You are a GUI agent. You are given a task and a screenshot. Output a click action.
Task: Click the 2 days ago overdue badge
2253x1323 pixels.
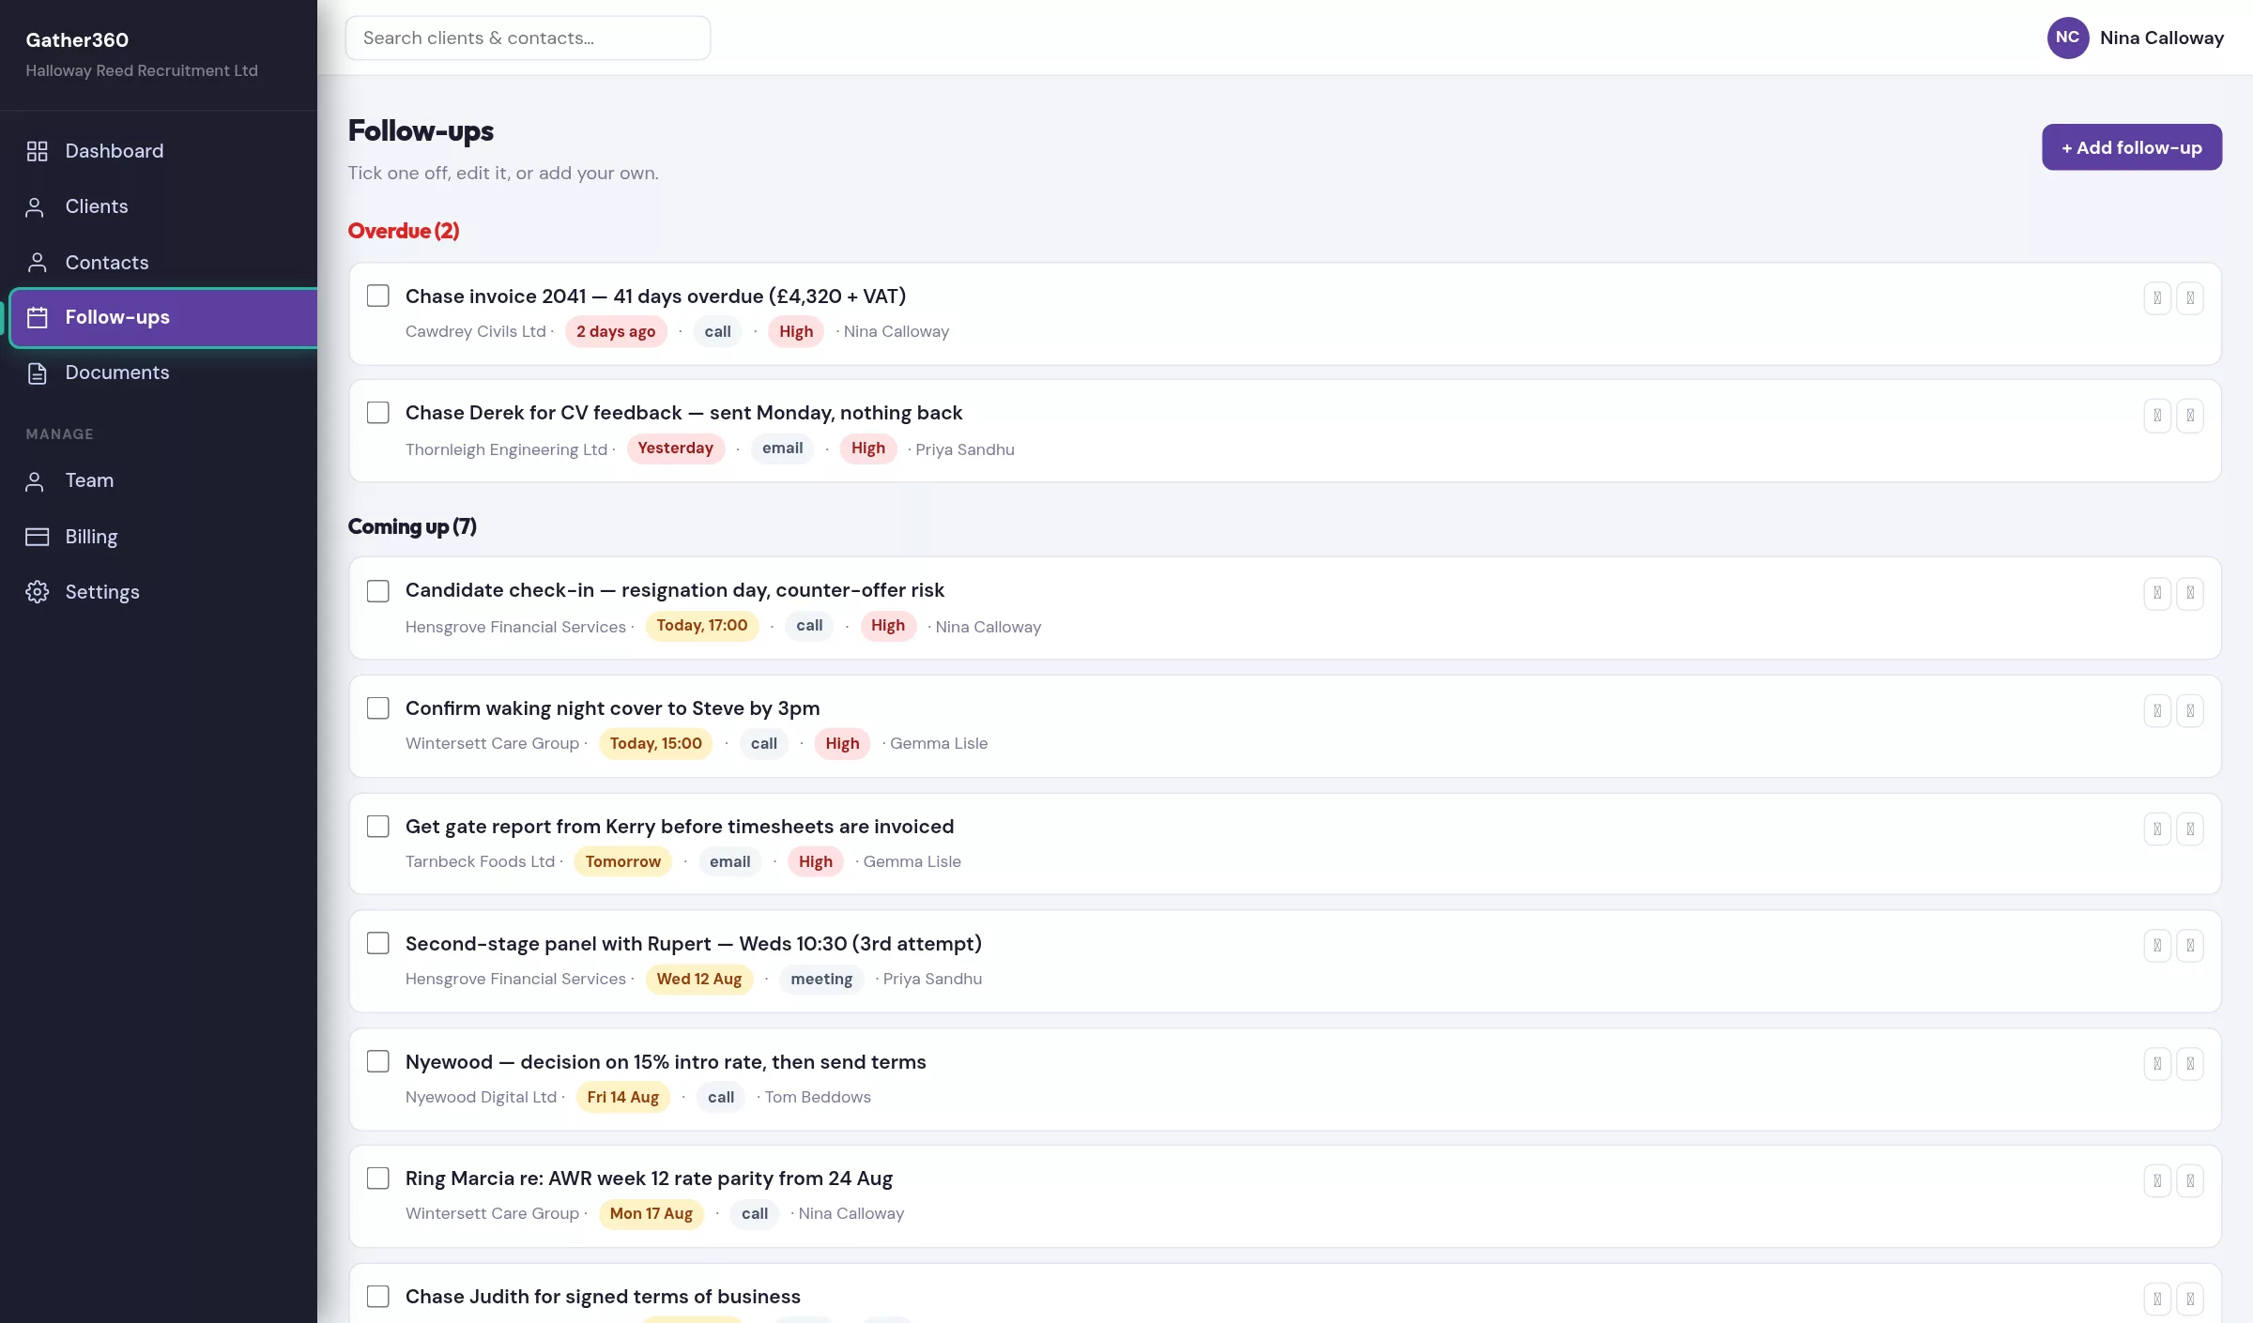[616, 332]
